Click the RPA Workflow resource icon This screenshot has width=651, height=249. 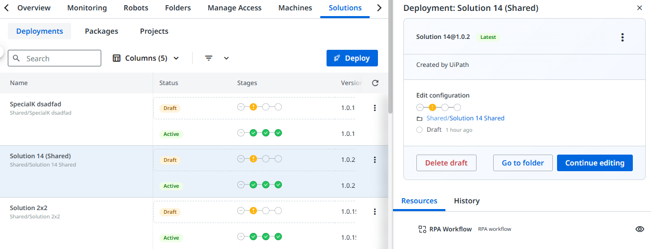[x=423, y=229]
